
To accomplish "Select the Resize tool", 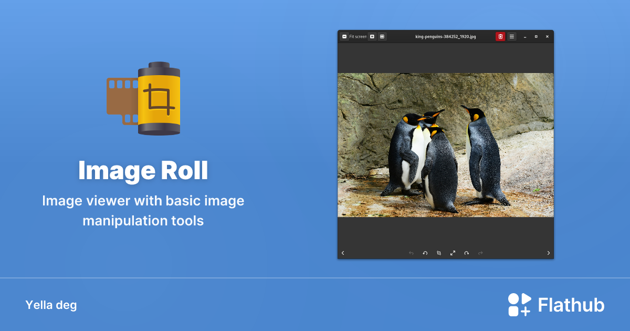I will 453,253.
